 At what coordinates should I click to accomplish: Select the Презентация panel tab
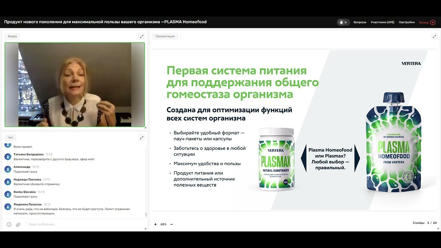point(165,36)
